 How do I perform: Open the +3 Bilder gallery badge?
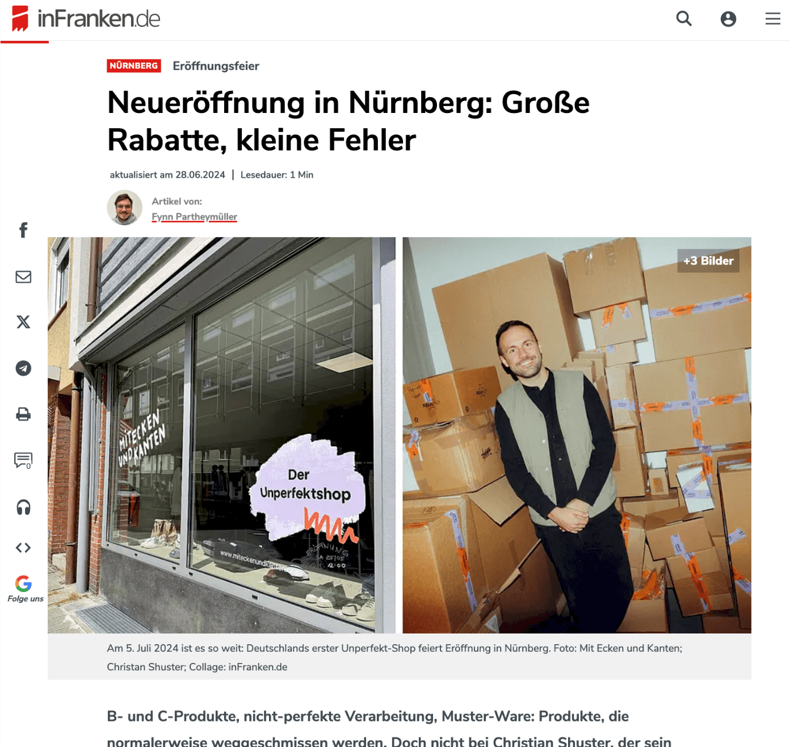point(708,261)
